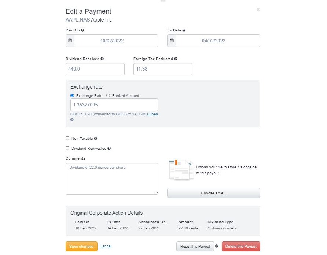Image resolution: width=327 pixels, height=255 pixels.
Task: Click help icon beside Reset this Payout
Action: click(217, 246)
